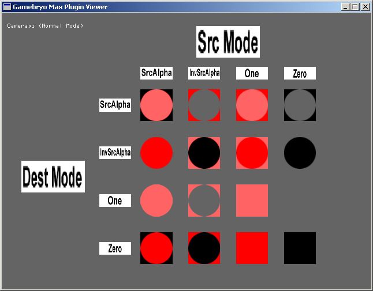Click the Camera01 (Normal Mode) text overlay
Image resolution: width=373 pixels, height=291 pixels.
(45, 25)
